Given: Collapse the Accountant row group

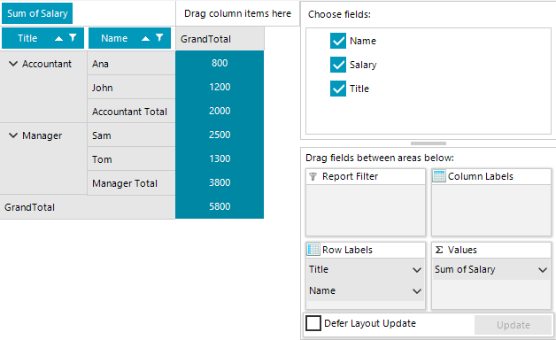Looking at the screenshot, I should 13,64.
